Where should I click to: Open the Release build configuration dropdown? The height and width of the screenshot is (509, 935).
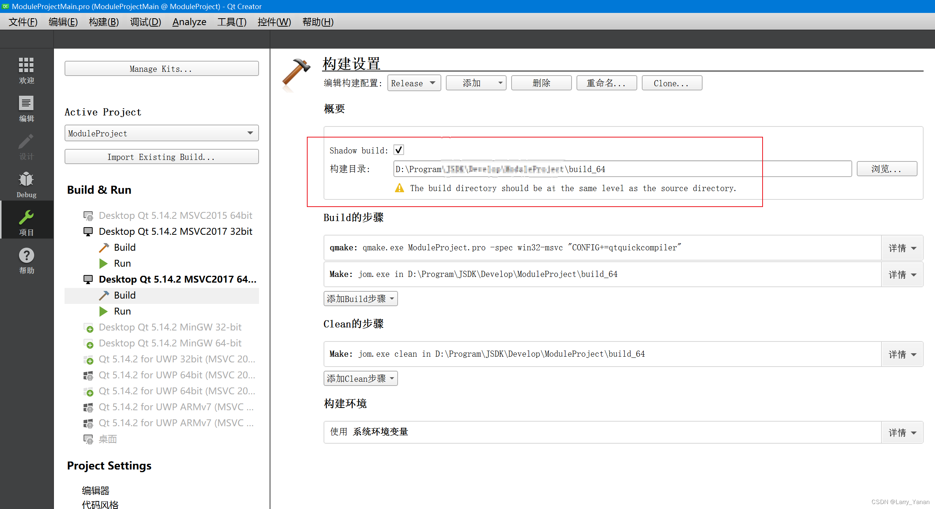414,83
